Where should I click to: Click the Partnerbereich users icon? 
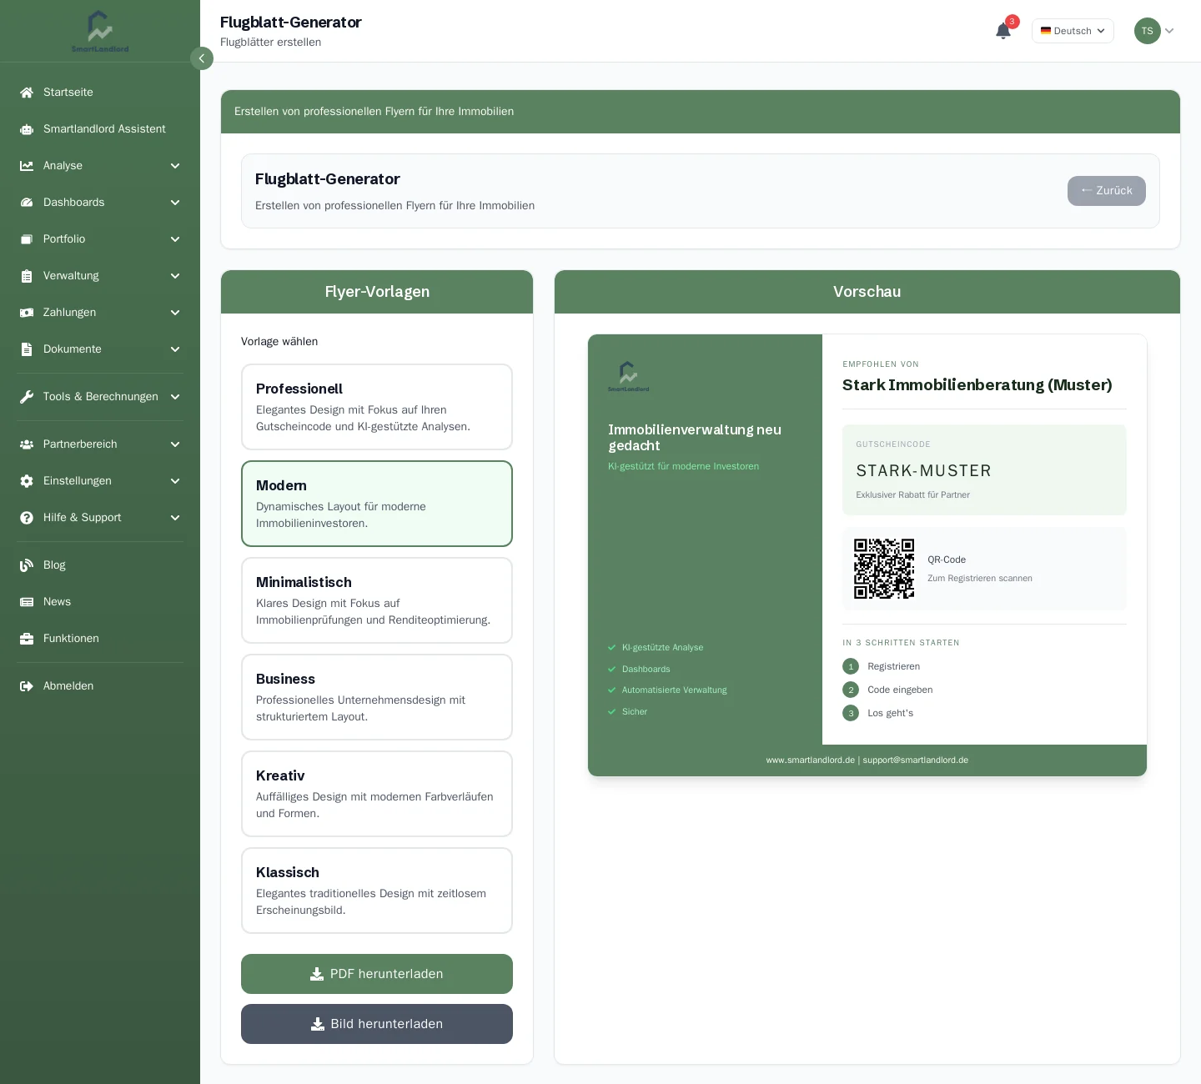click(27, 444)
